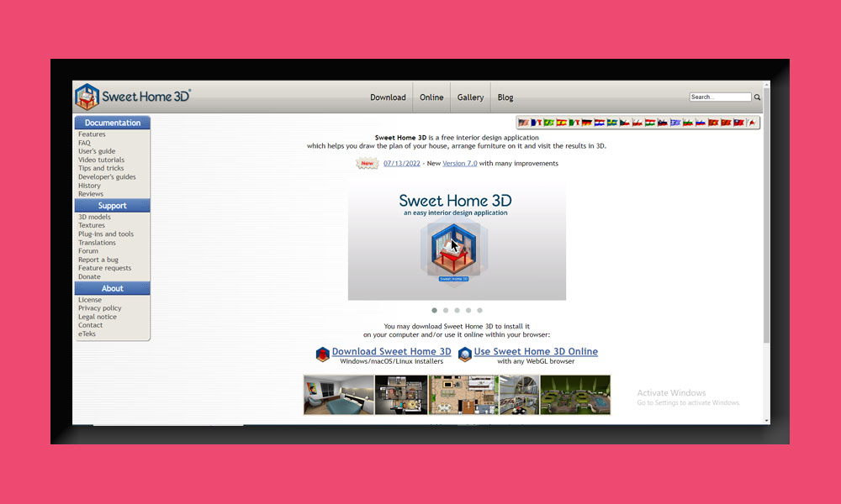The image size is (841, 504).
Task: Choose the Vietnamese flag
Action: 713,123
